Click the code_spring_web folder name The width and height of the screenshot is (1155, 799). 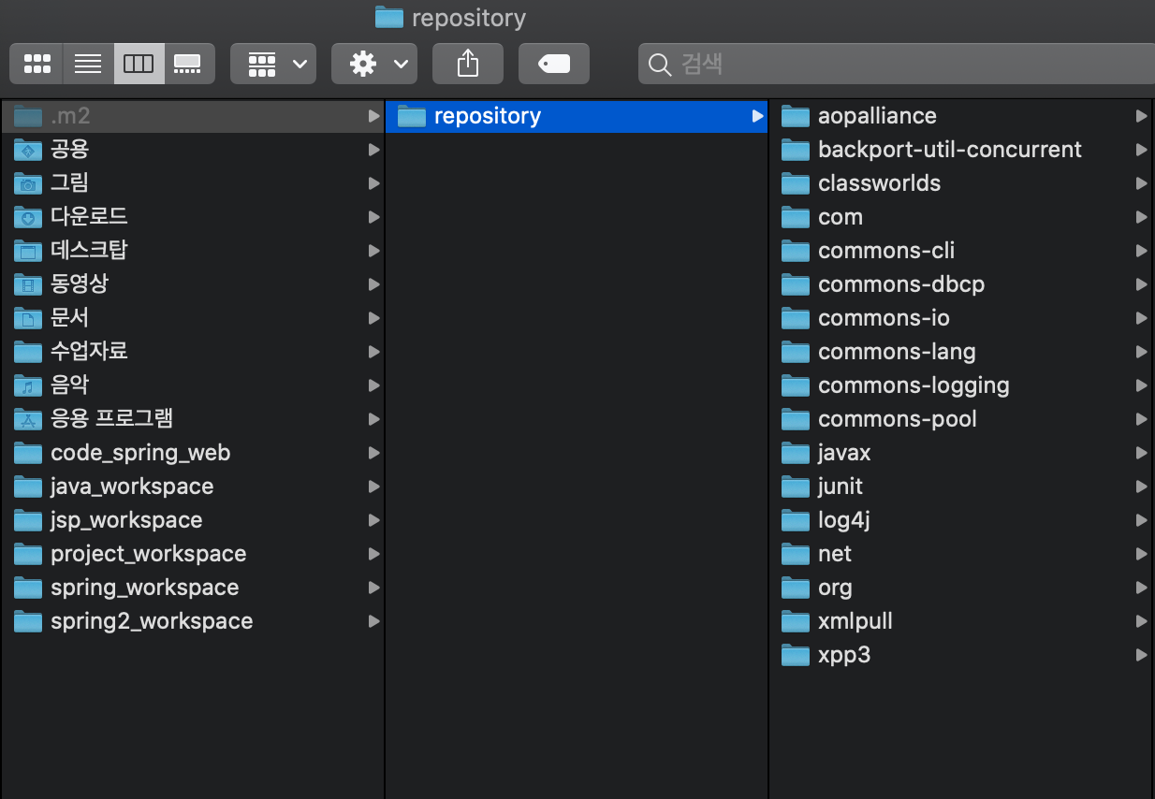pos(140,453)
